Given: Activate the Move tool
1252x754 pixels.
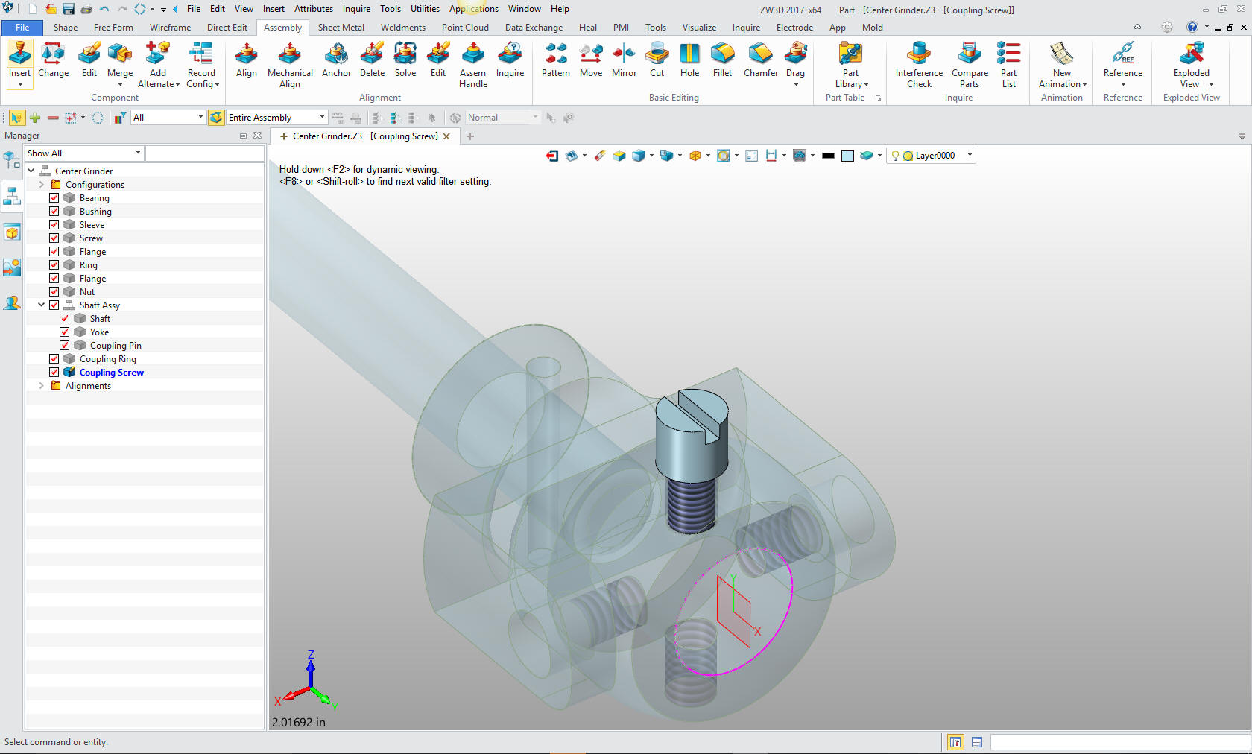Looking at the screenshot, I should tap(591, 60).
